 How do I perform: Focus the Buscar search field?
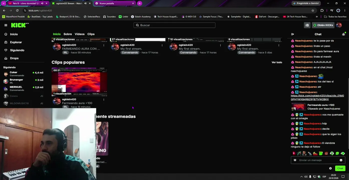[174, 25]
